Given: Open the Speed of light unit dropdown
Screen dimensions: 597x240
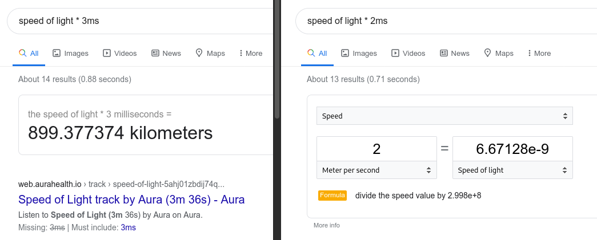Looking at the screenshot, I should click(x=512, y=170).
